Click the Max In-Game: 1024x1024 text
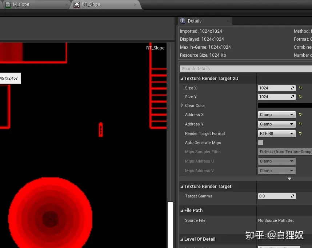Image resolution: width=312 pixels, height=248 pixels. [205, 47]
